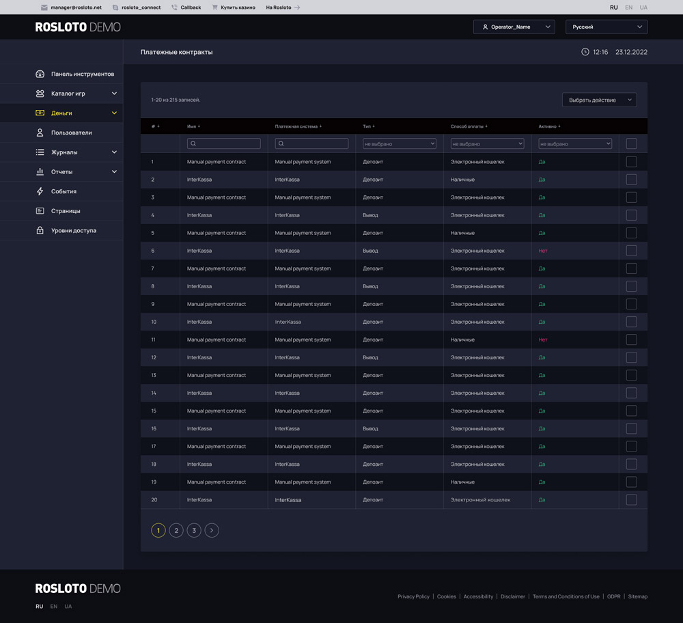Open the Выбрать действие dropdown
The image size is (683, 623).
pos(599,100)
